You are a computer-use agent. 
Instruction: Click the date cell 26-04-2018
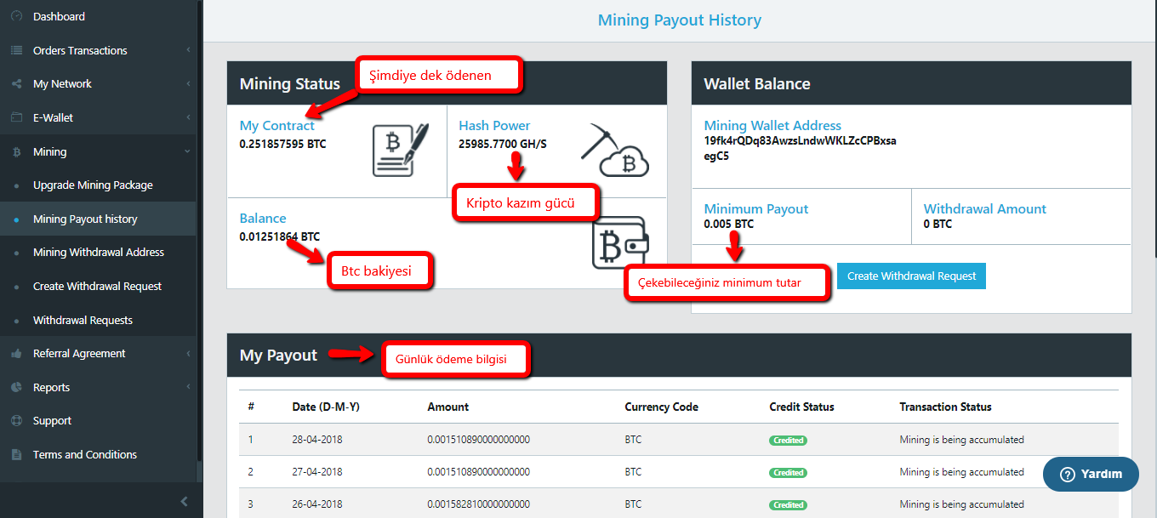317,504
